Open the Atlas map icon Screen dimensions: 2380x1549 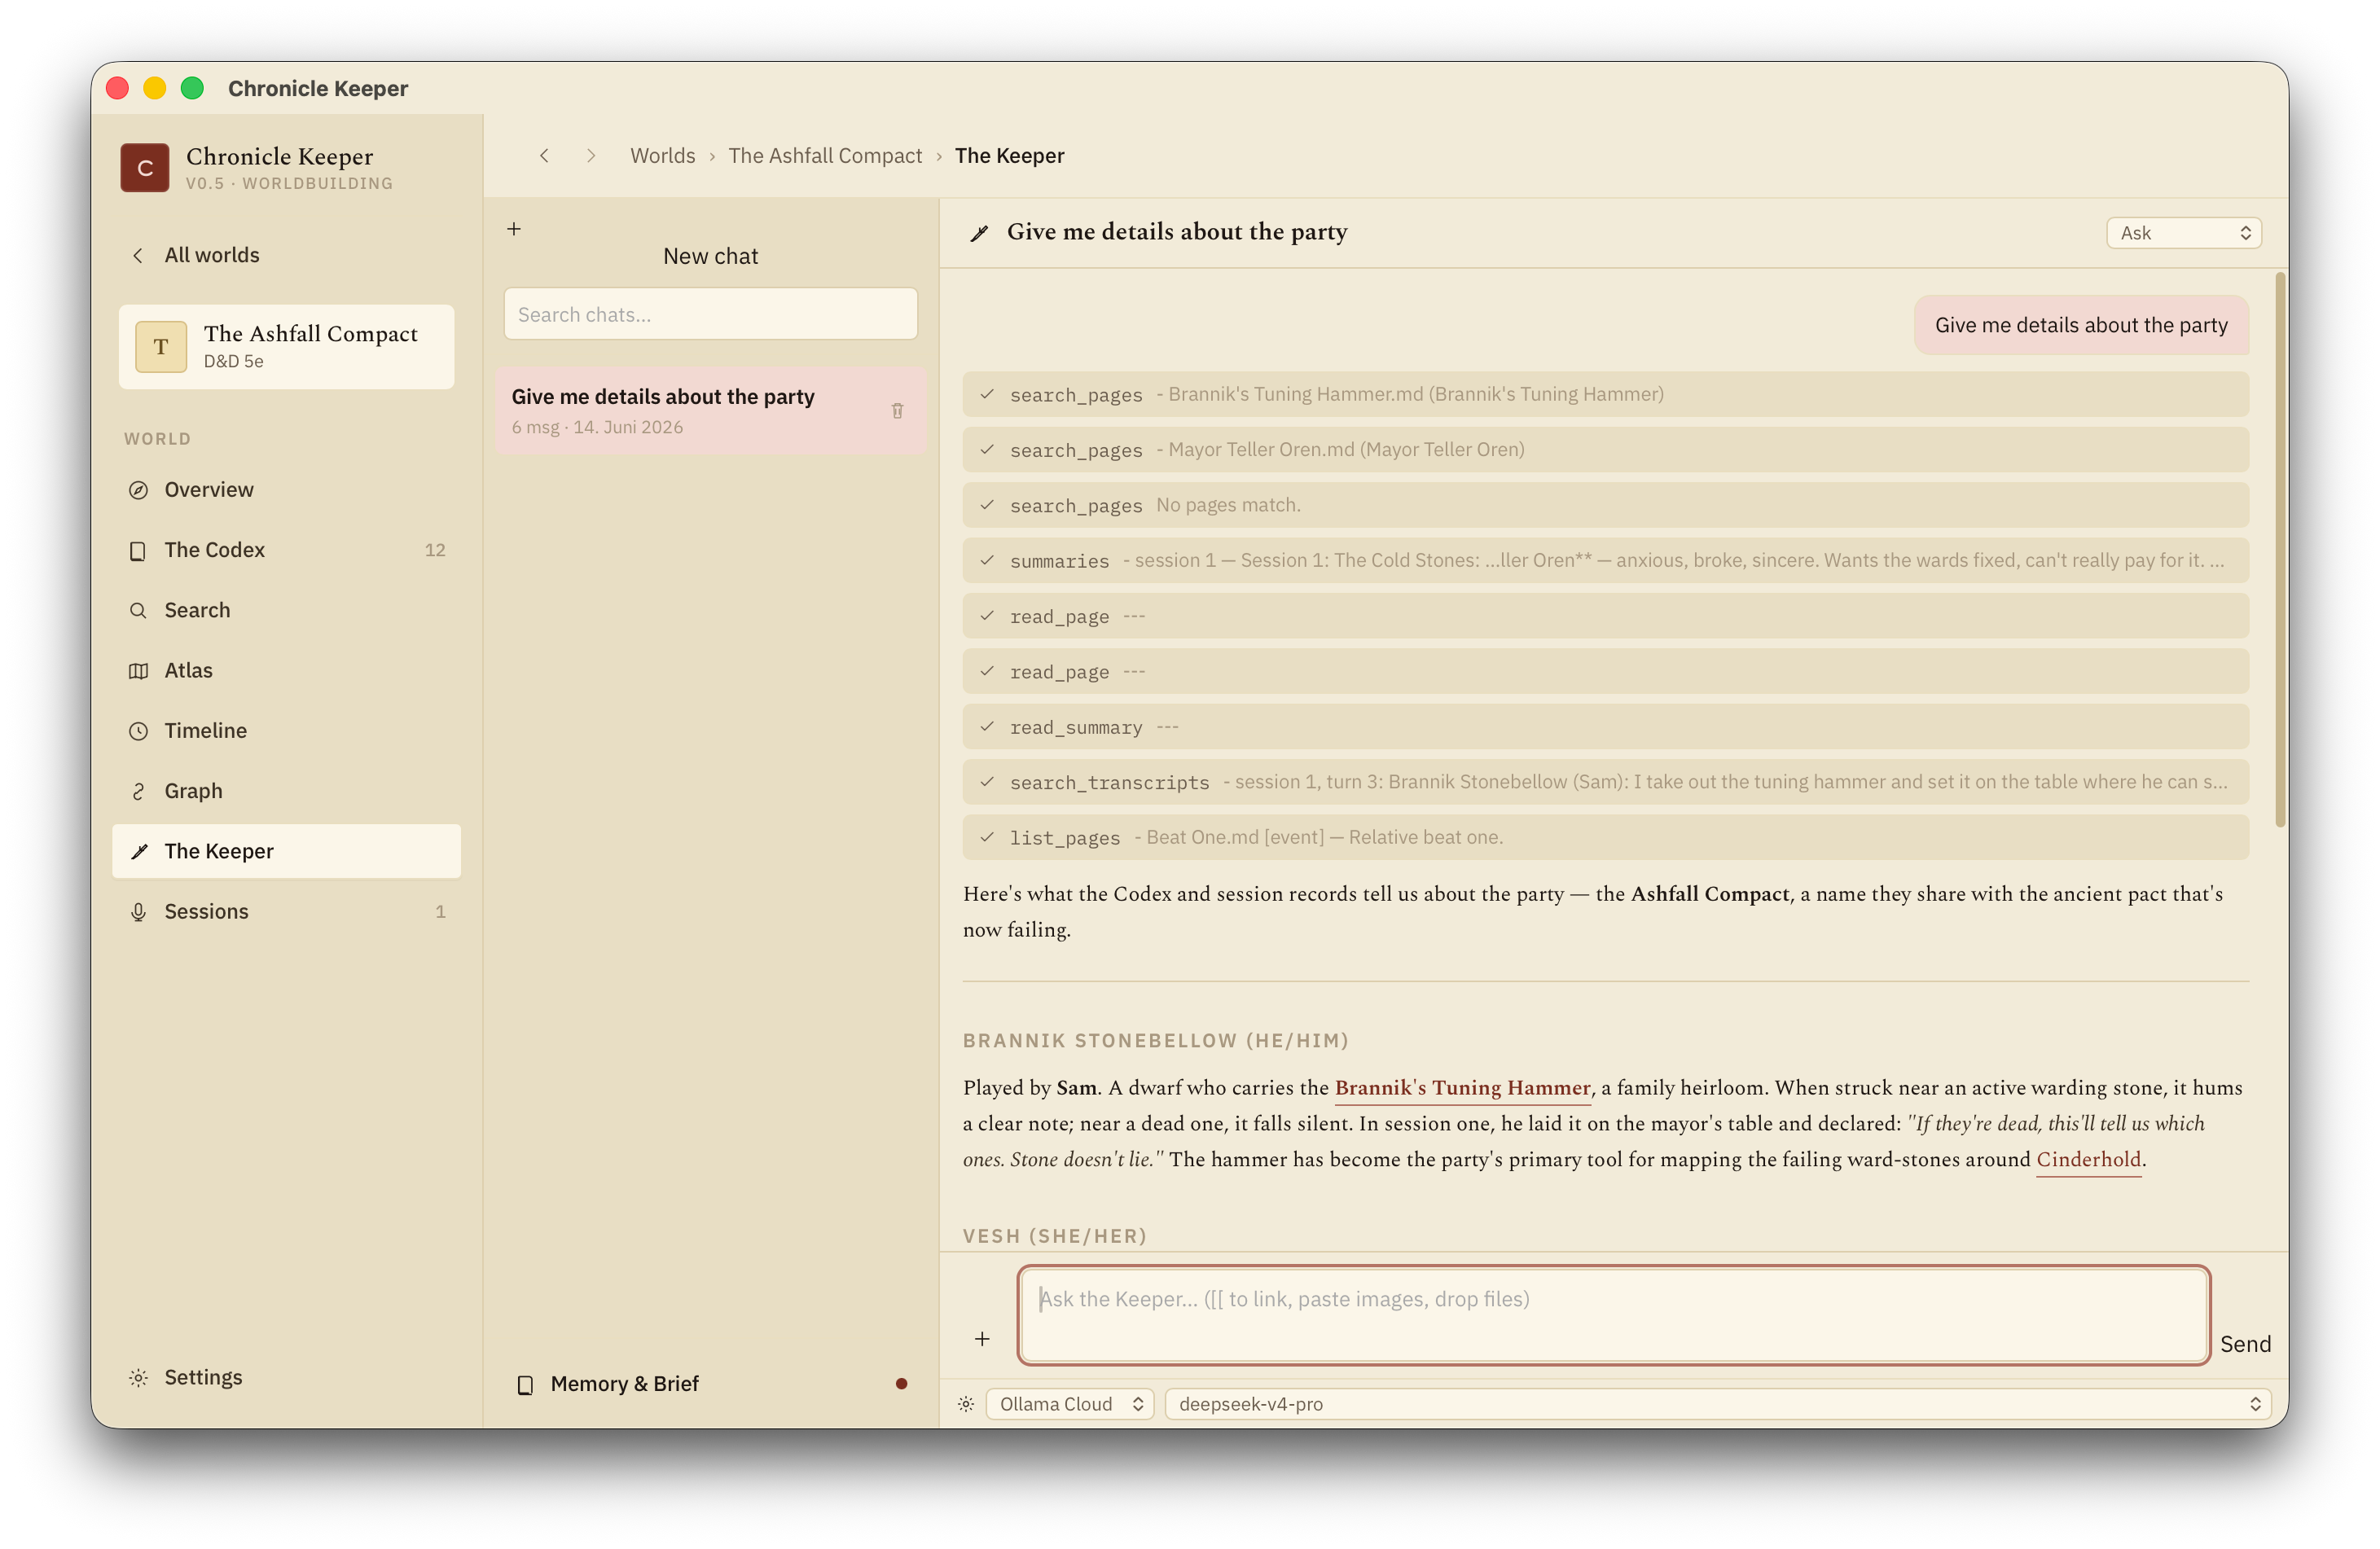click(x=138, y=671)
